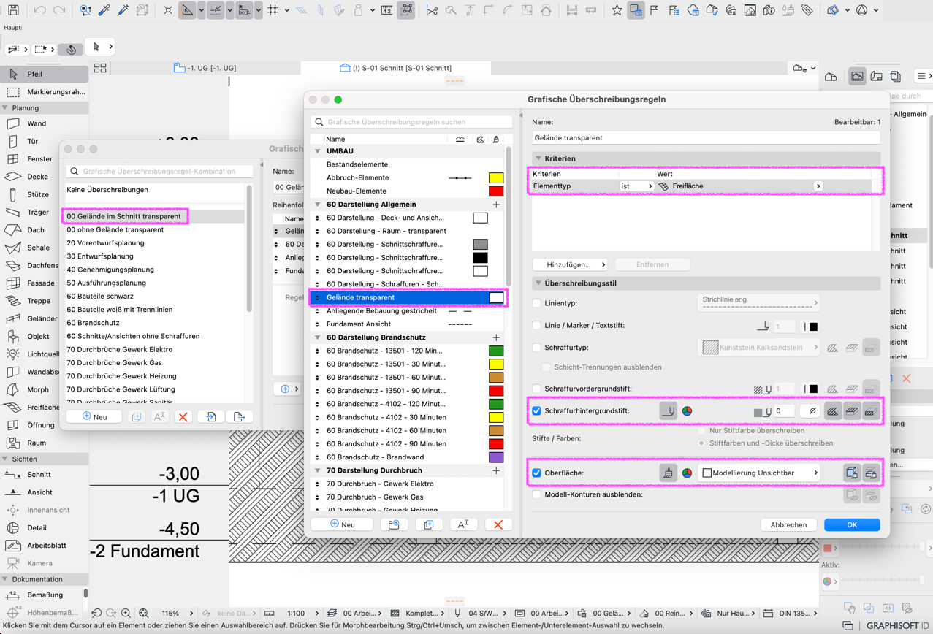Collapse the 60 Darstellung Brandschutz group
This screenshot has width=933, height=634.
click(318, 337)
